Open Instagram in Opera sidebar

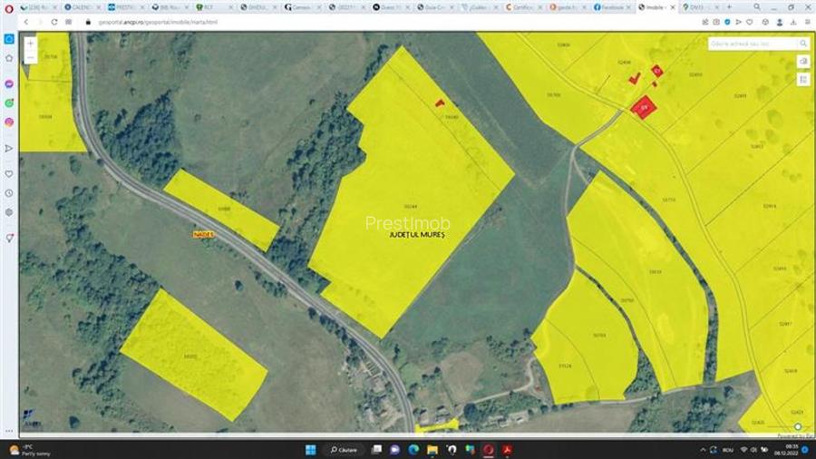tap(9, 122)
